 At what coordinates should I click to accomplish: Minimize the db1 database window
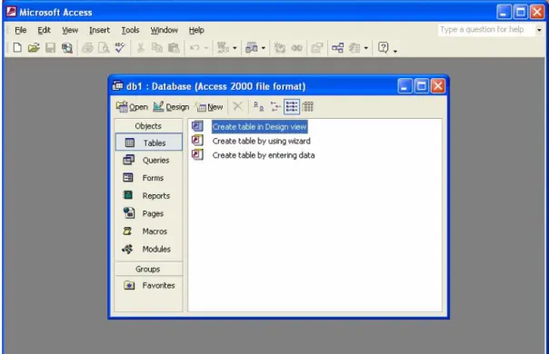404,86
